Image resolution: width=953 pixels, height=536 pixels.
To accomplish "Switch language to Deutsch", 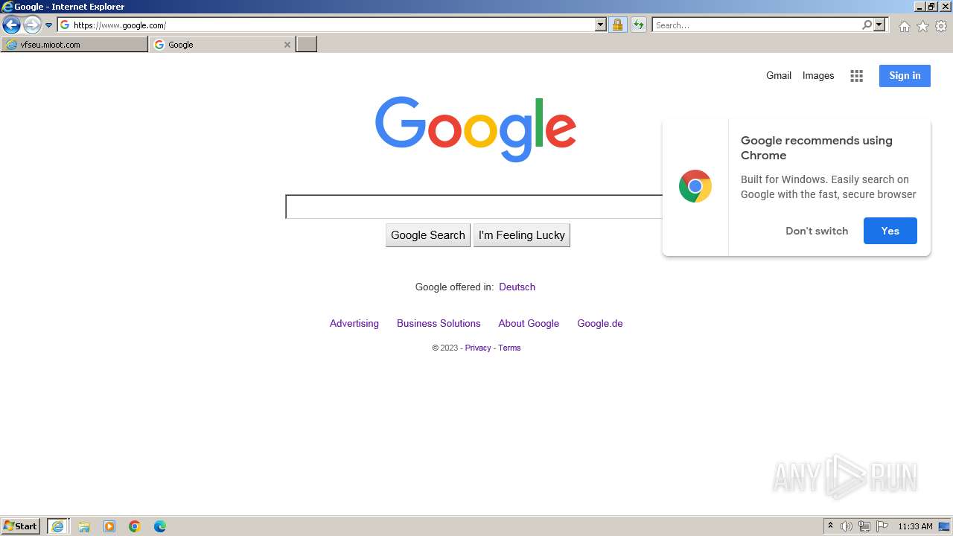I will (x=517, y=287).
